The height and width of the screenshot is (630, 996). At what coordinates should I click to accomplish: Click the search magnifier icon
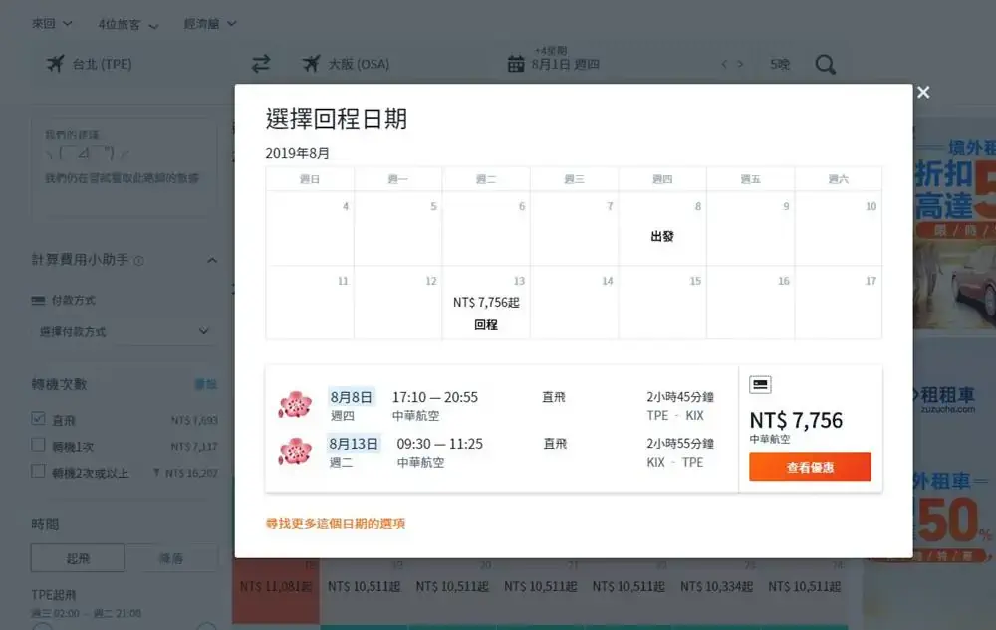pyautogui.click(x=825, y=64)
